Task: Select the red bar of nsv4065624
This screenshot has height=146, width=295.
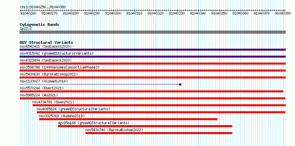Action: (x=161, y=112)
